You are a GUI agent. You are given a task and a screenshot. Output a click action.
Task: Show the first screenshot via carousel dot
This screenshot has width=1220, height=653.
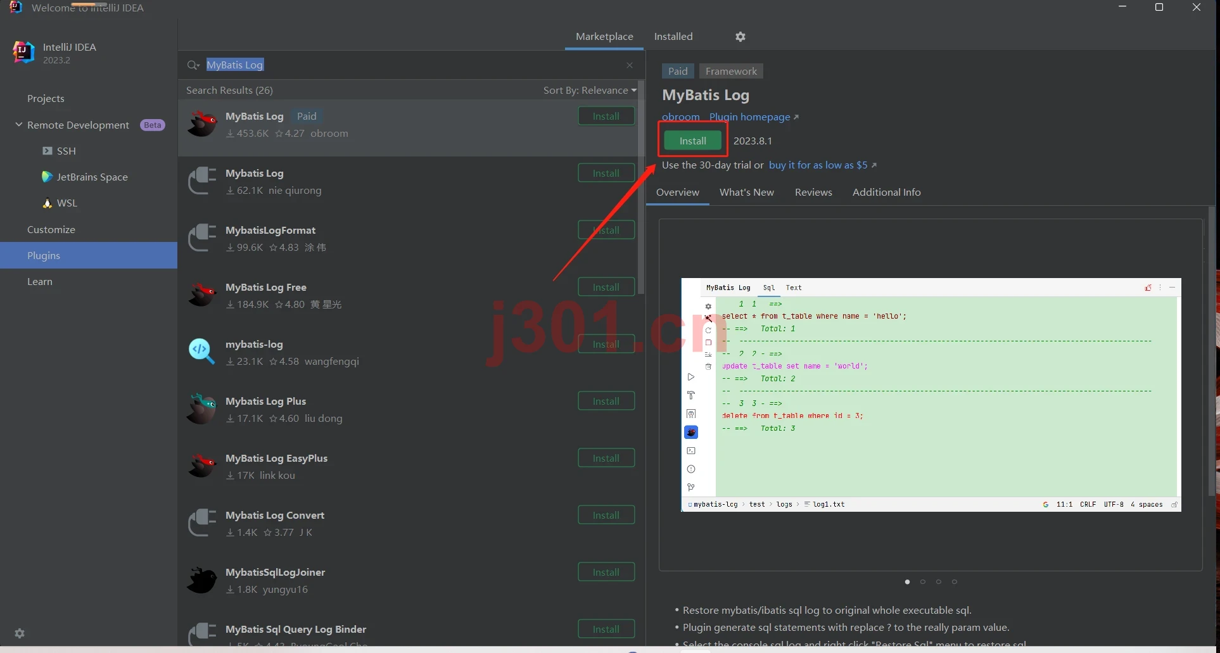point(907,581)
